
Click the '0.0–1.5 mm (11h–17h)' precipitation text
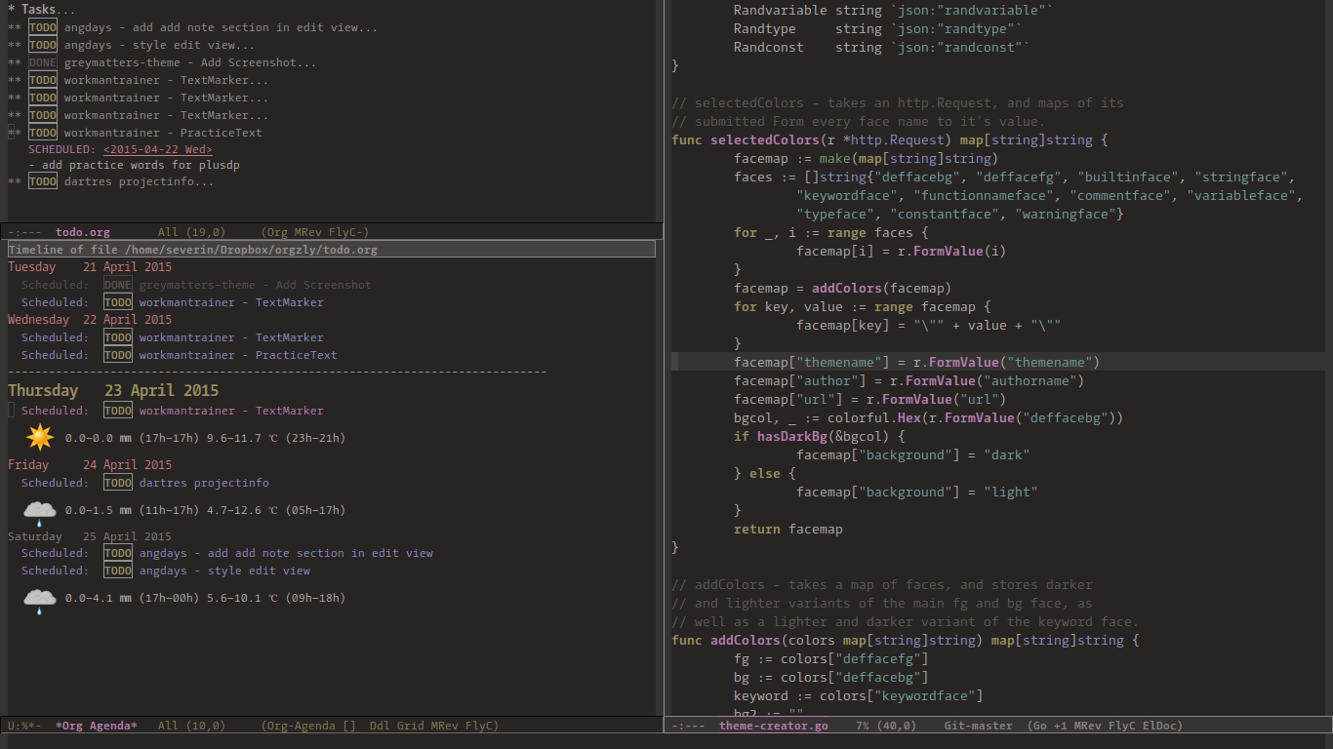point(132,510)
